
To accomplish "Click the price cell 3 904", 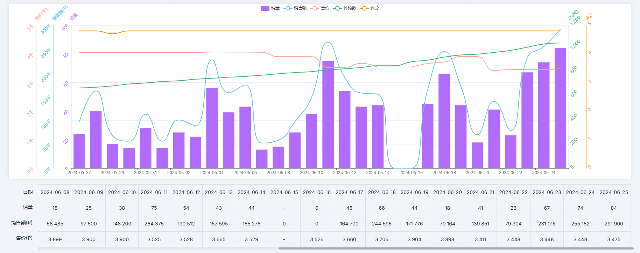I will pyautogui.click(x=414, y=239).
